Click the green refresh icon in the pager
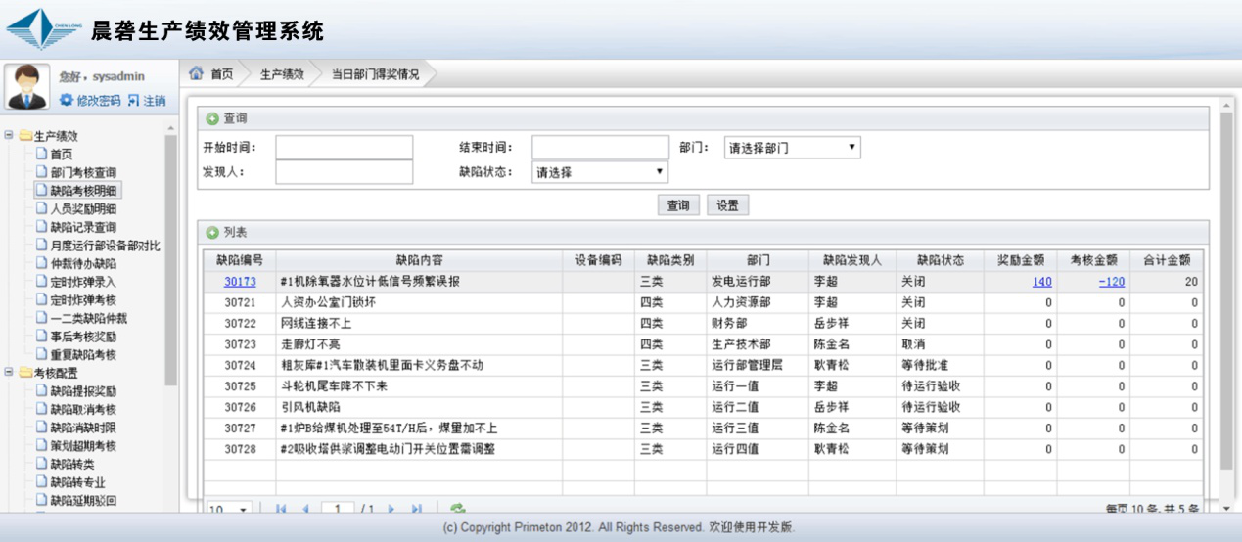 pos(457,509)
